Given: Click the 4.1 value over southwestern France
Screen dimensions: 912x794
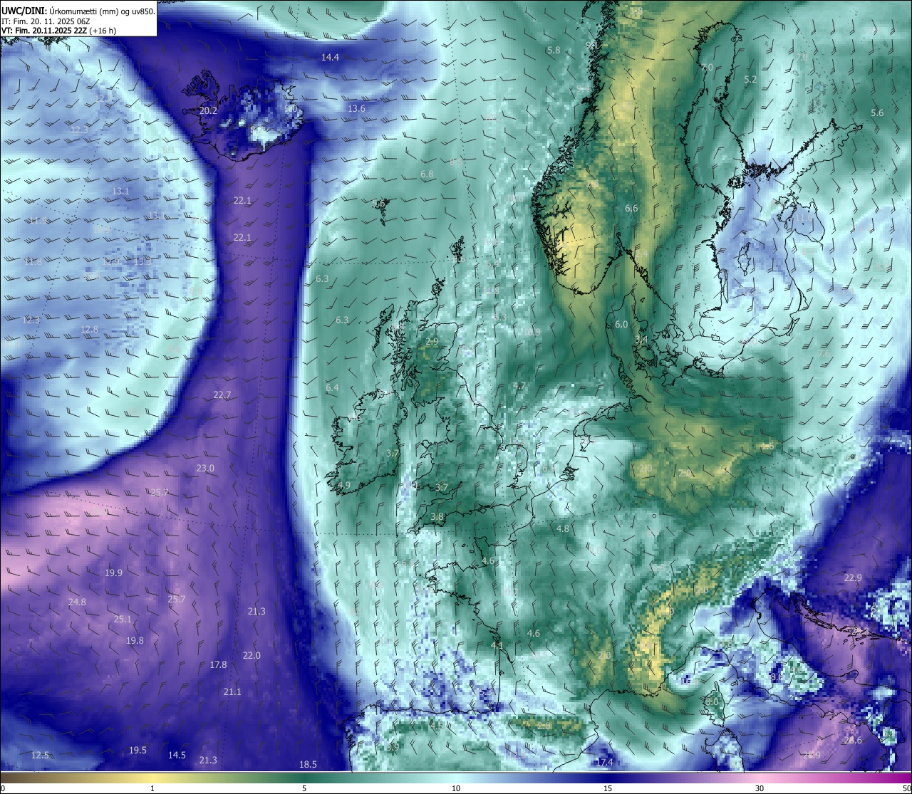Looking at the screenshot, I should pos(497,644).
